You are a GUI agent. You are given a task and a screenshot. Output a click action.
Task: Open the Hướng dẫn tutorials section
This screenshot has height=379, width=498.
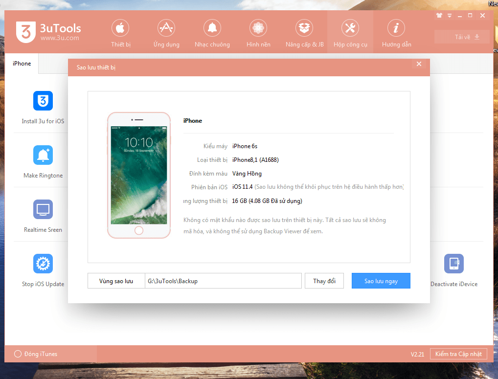pos(396,33)
